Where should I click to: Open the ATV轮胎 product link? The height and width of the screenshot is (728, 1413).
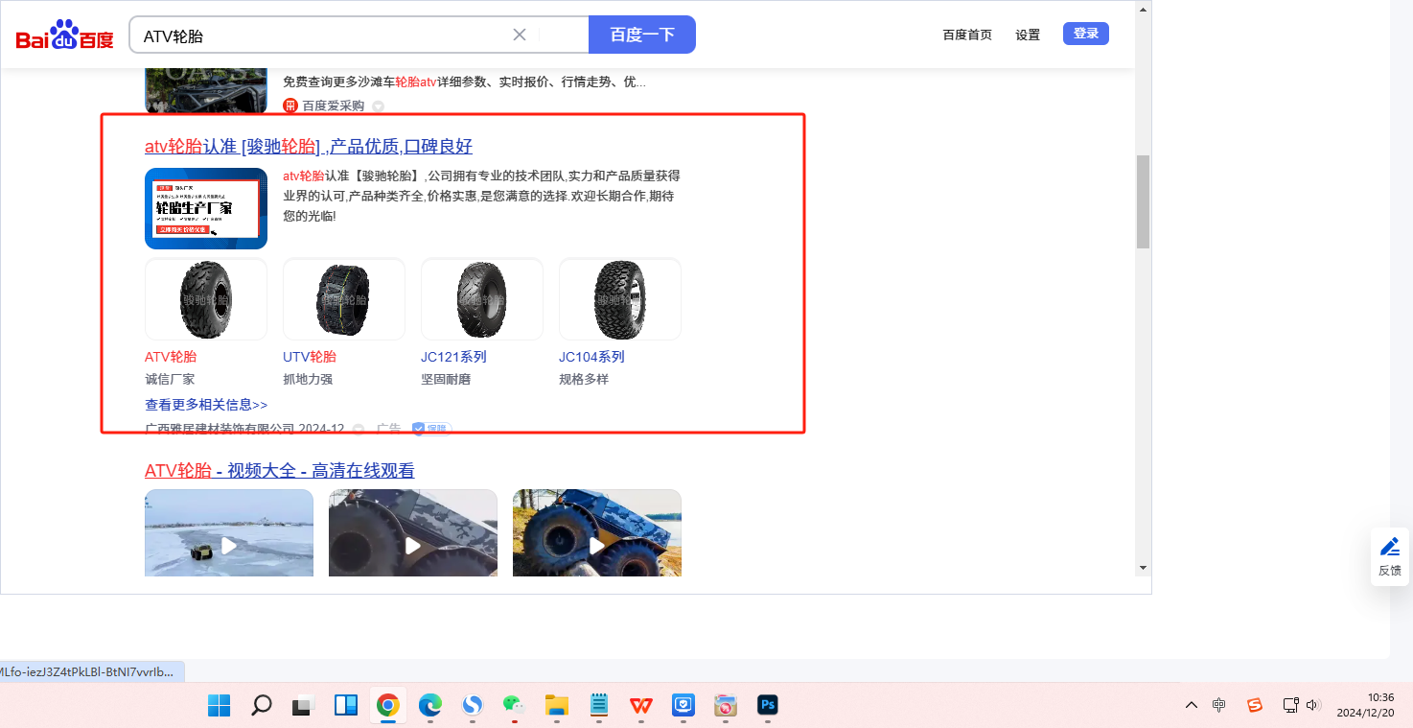click(x=171, y=357)
